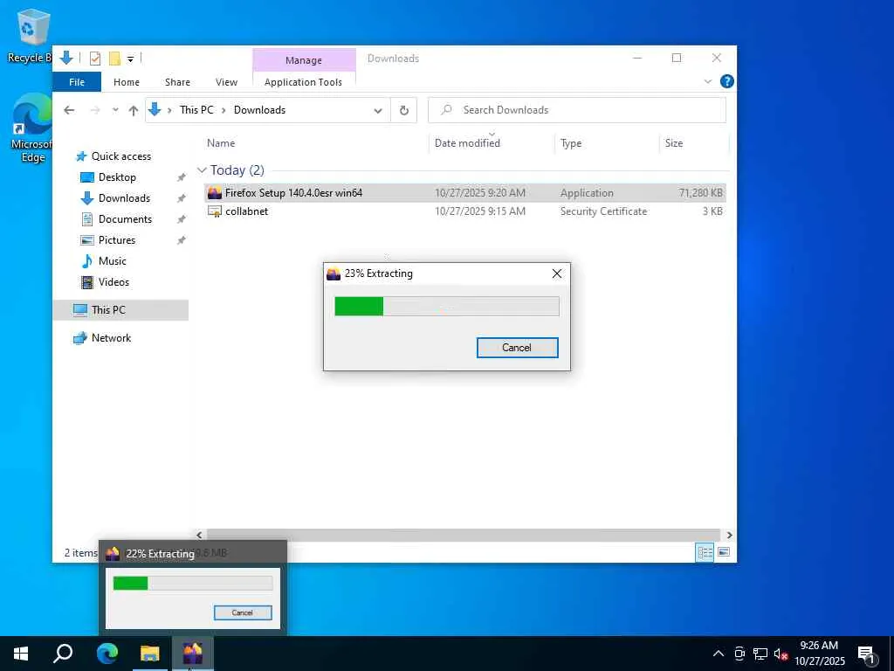Open the File ribbon tab
The width and height of the screenshot is (894, 671).
pyautogui.click(x=77, y=82)
